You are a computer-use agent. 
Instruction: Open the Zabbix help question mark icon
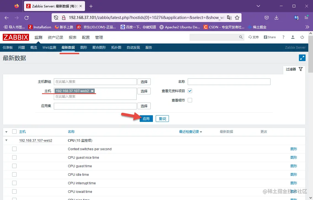pos(283,37)
